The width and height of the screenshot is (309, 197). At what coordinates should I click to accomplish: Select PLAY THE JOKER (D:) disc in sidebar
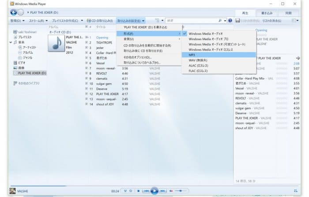point(30,73)
